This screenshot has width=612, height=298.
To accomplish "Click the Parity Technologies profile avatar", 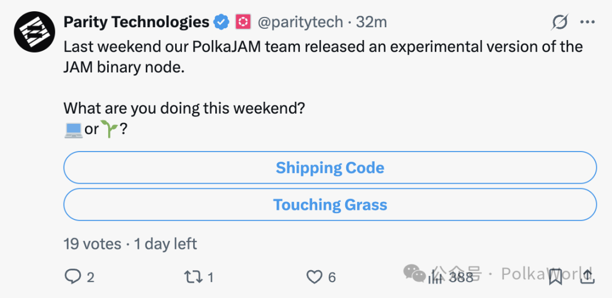I will 32,32.
